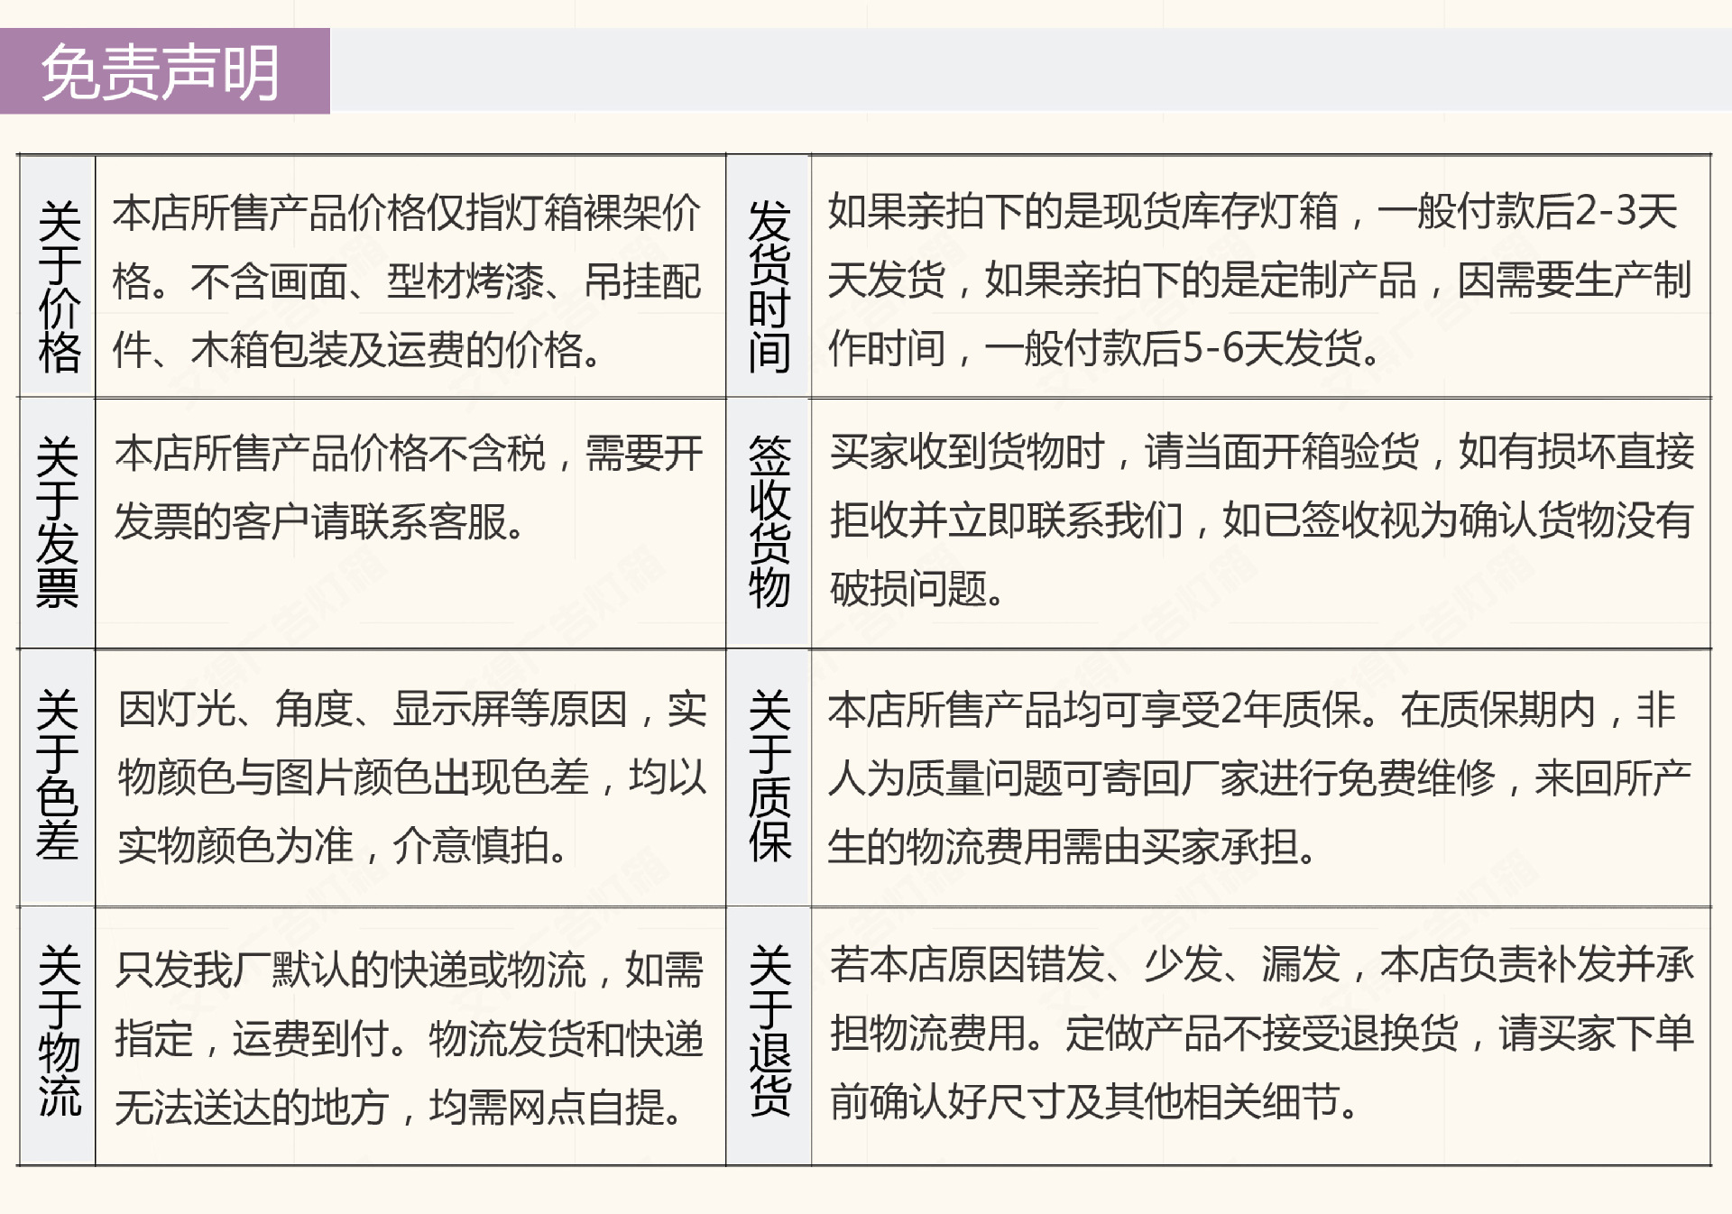This screenshot has width=1732, height=1214.
Task: Select the 关于价格 row label
Action: click(x=59, y=287)
